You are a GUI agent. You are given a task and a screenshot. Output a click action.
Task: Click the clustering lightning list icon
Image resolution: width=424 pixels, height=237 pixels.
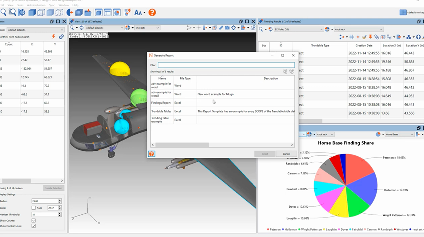coord(127,12)
